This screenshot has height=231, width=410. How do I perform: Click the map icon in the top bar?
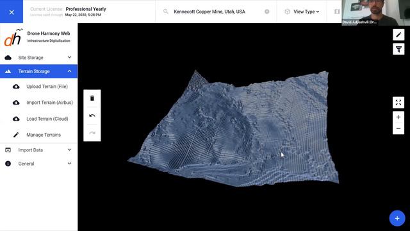[337, 12]
